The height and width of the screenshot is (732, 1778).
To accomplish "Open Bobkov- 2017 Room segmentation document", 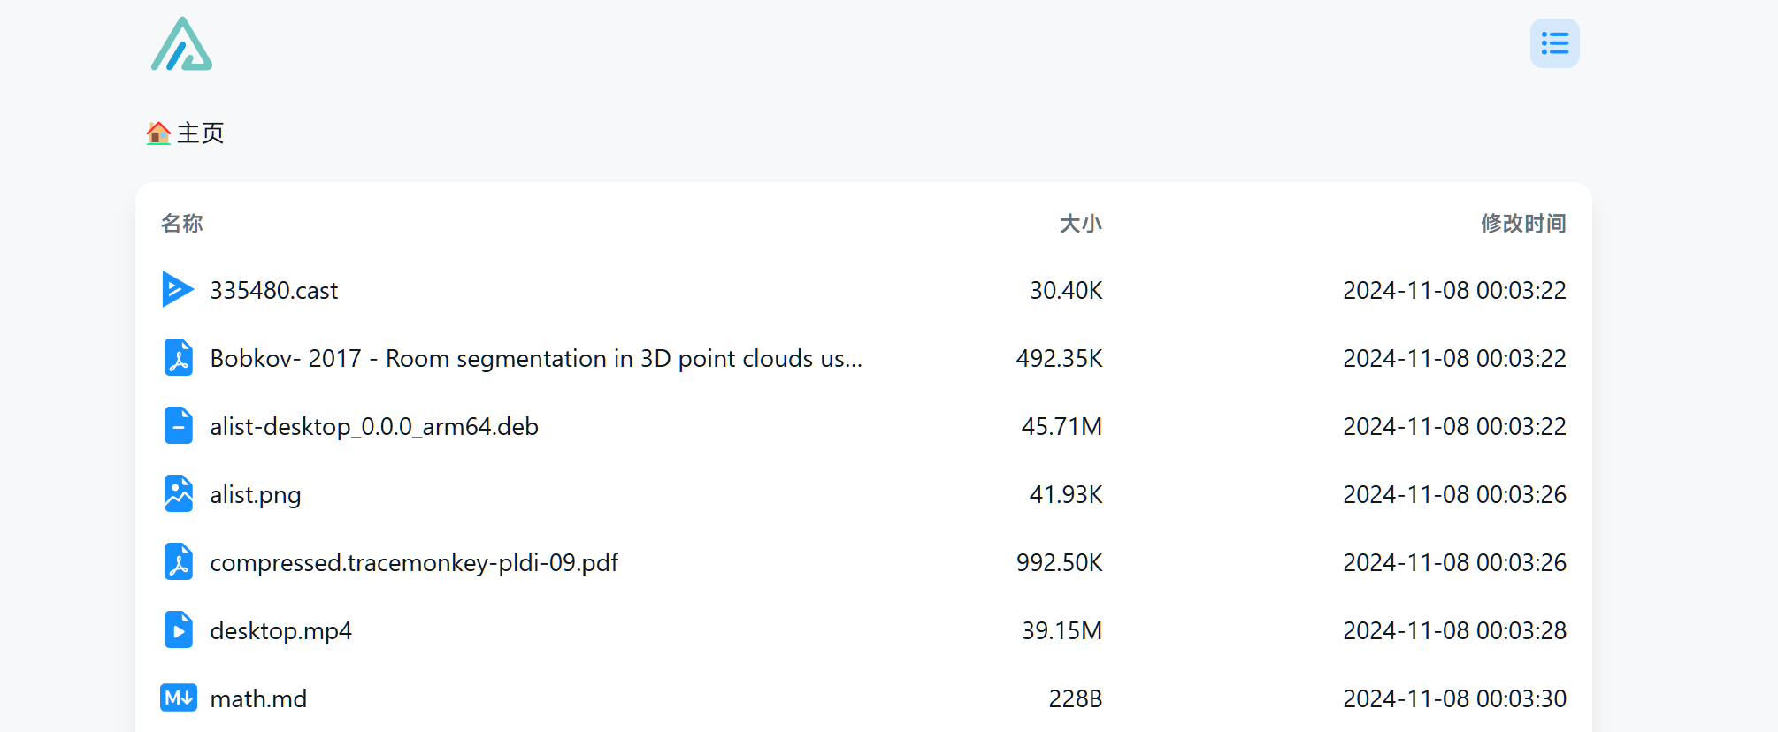I will click(863, 358).
